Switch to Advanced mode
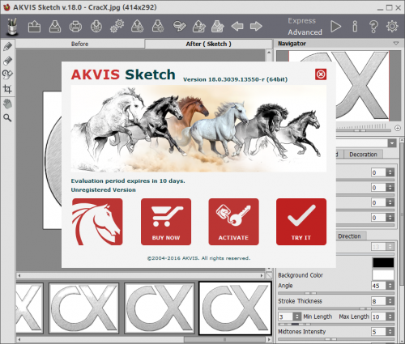 click(305, 32)
